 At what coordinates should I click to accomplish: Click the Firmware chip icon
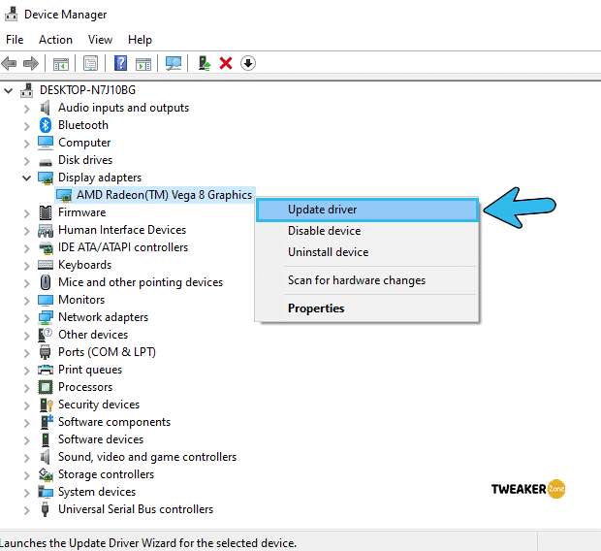click(x=46, y=212)
